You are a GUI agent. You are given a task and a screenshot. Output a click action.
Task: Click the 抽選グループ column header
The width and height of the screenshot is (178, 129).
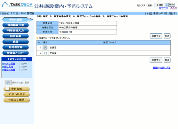tap(110, 43)
